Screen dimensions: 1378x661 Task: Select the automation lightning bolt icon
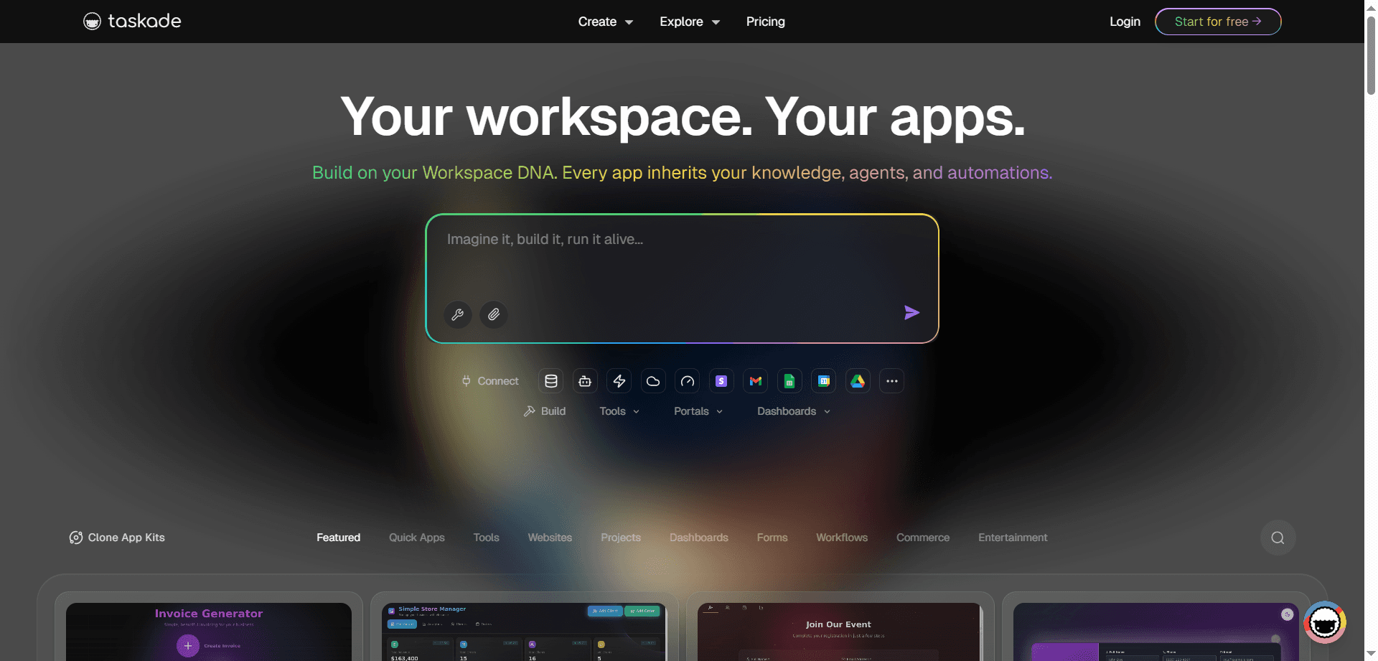[x=619, y=380]
